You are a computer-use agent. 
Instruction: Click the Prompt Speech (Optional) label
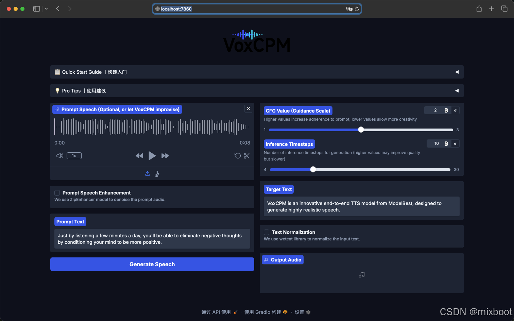(x=117, y=109)
